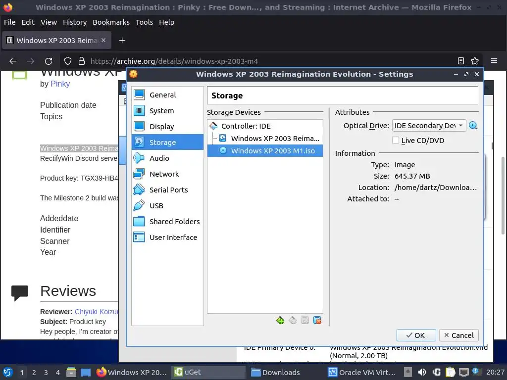Open the volume control tray icon
Viewport: 507px width, 380px height.
422,372
